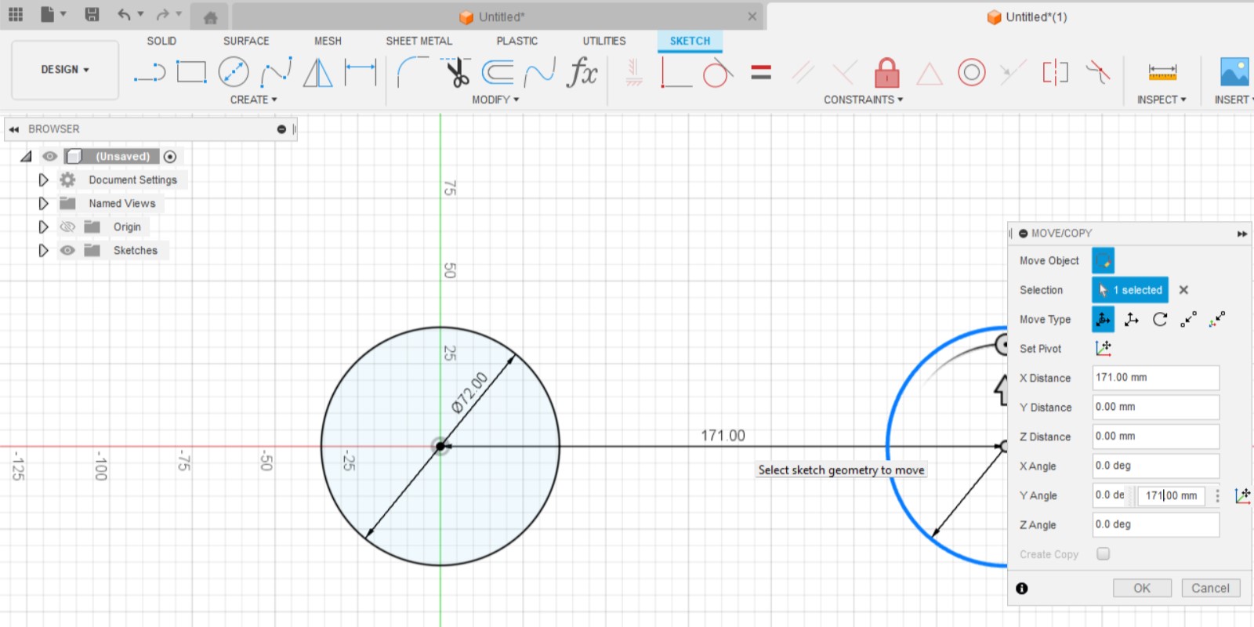Toggle visibility of Sketches folder

[x=67, y=250]
